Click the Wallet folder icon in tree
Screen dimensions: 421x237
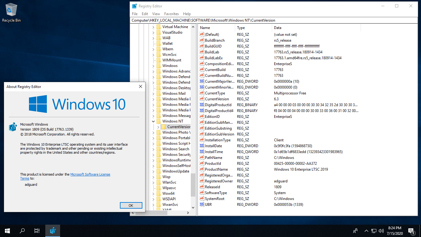[158, 44]
